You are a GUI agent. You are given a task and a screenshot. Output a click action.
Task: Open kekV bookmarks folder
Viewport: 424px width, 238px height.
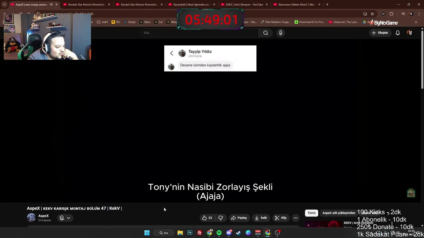point(102,22)
